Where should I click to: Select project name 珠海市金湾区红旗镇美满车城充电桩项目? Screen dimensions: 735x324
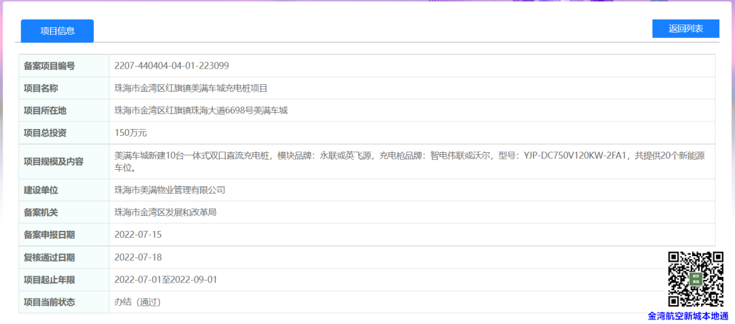(191, 88)
